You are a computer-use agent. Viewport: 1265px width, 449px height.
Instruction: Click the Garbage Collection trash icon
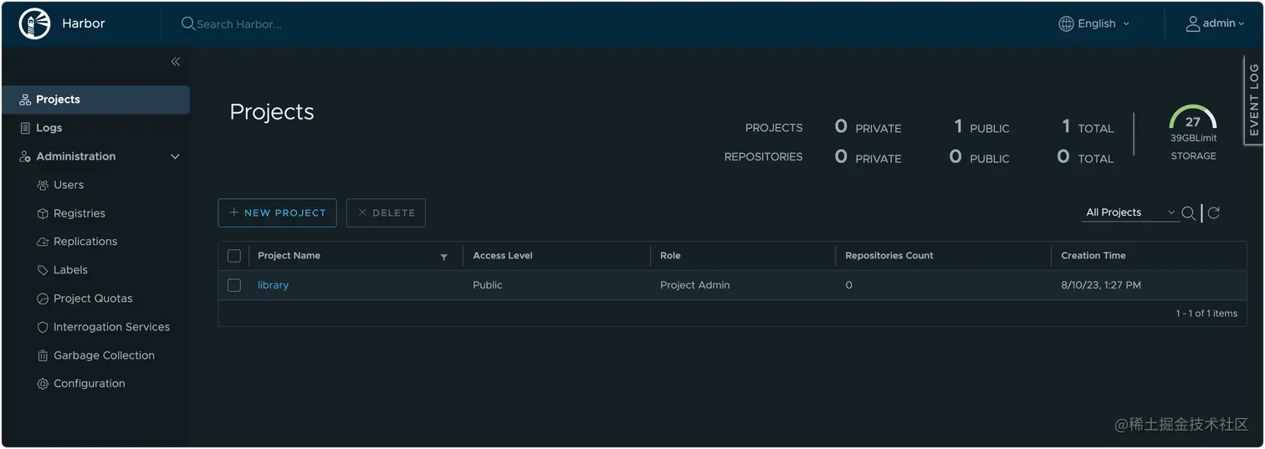[x=43, y=355]
